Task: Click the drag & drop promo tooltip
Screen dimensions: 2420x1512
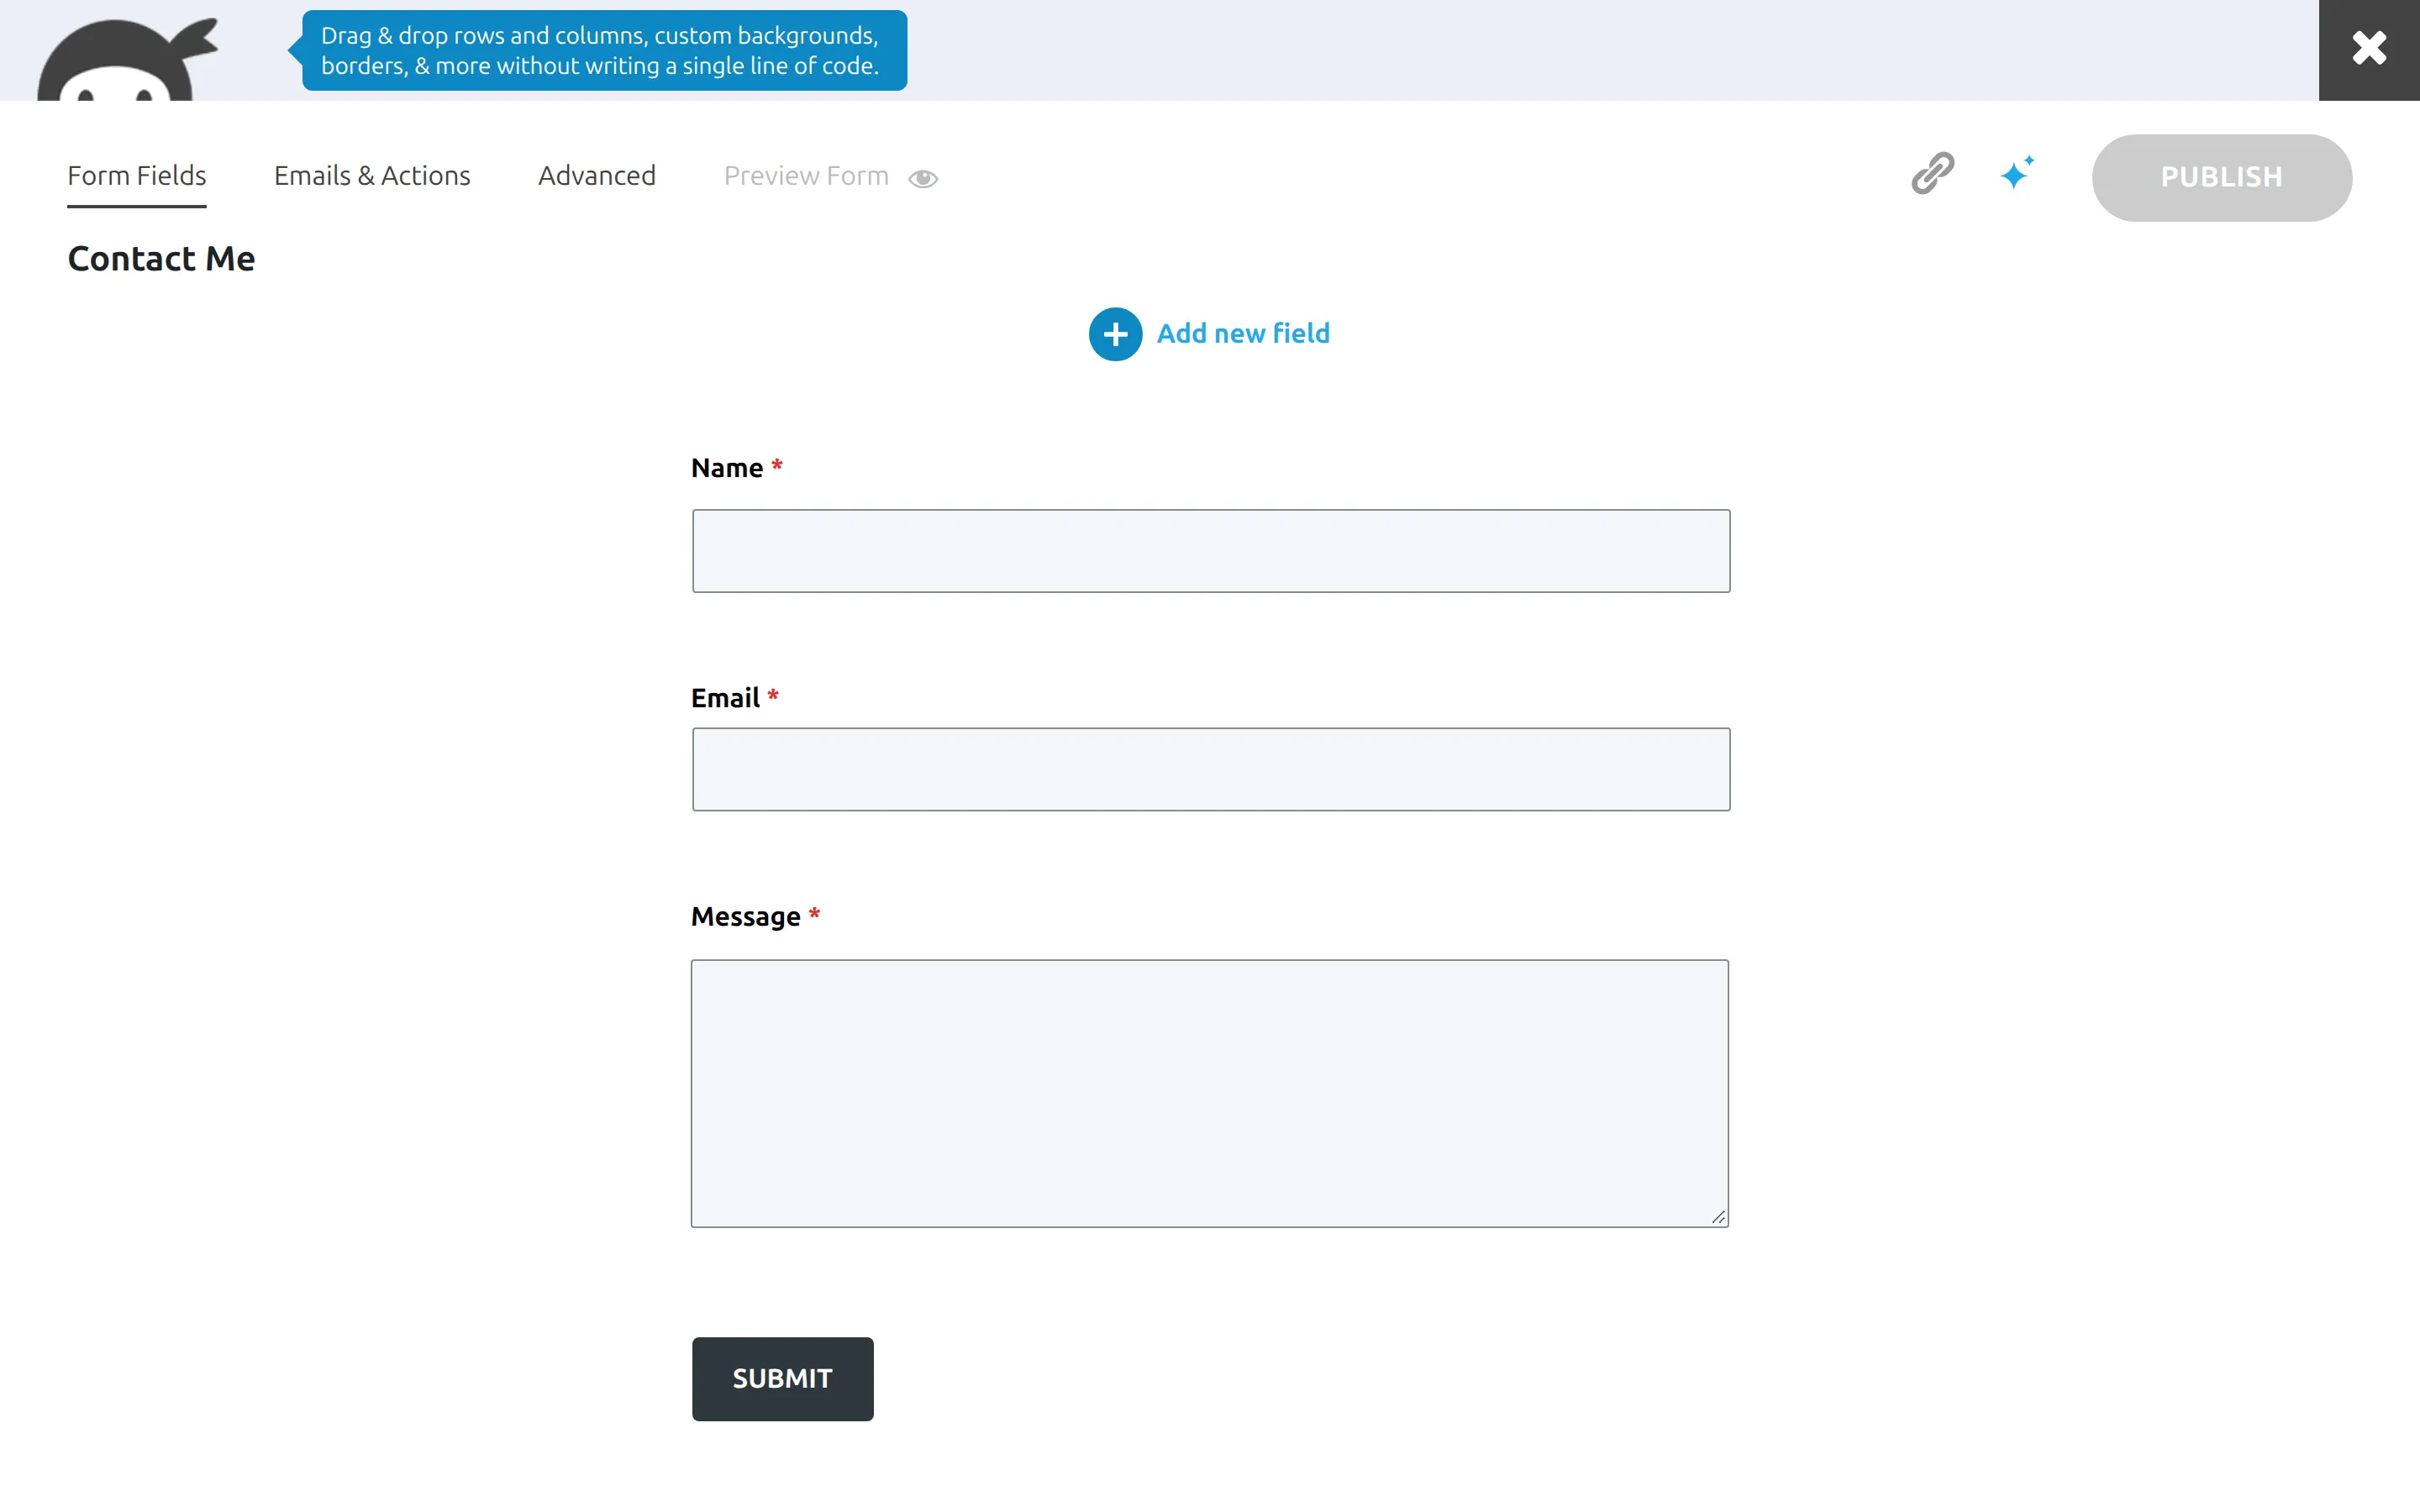Action: [x=604, y=51]
